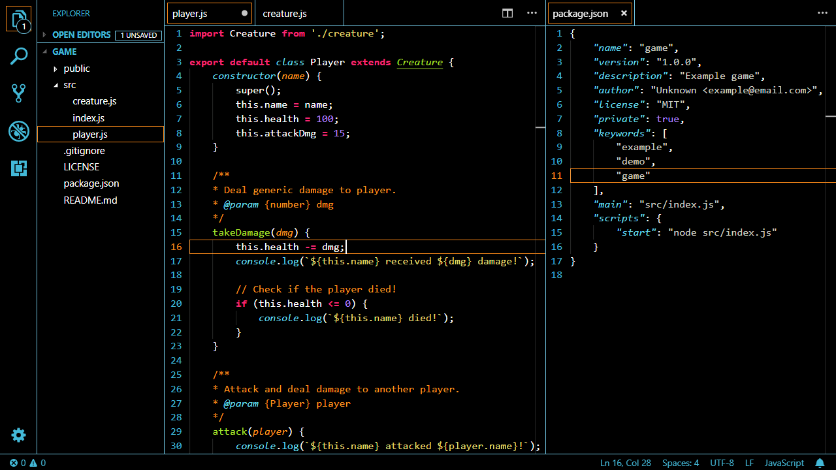Image resolution: width=836 pixels, height=470 pixels.
Task: Open more actions for left editor group
Action: pyautogui.click(x=532, y=13)
